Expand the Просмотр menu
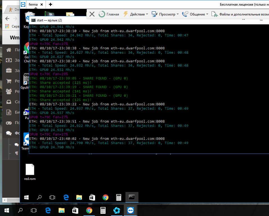The width and height of the screenshot is (269, 216). click(165, 14)
